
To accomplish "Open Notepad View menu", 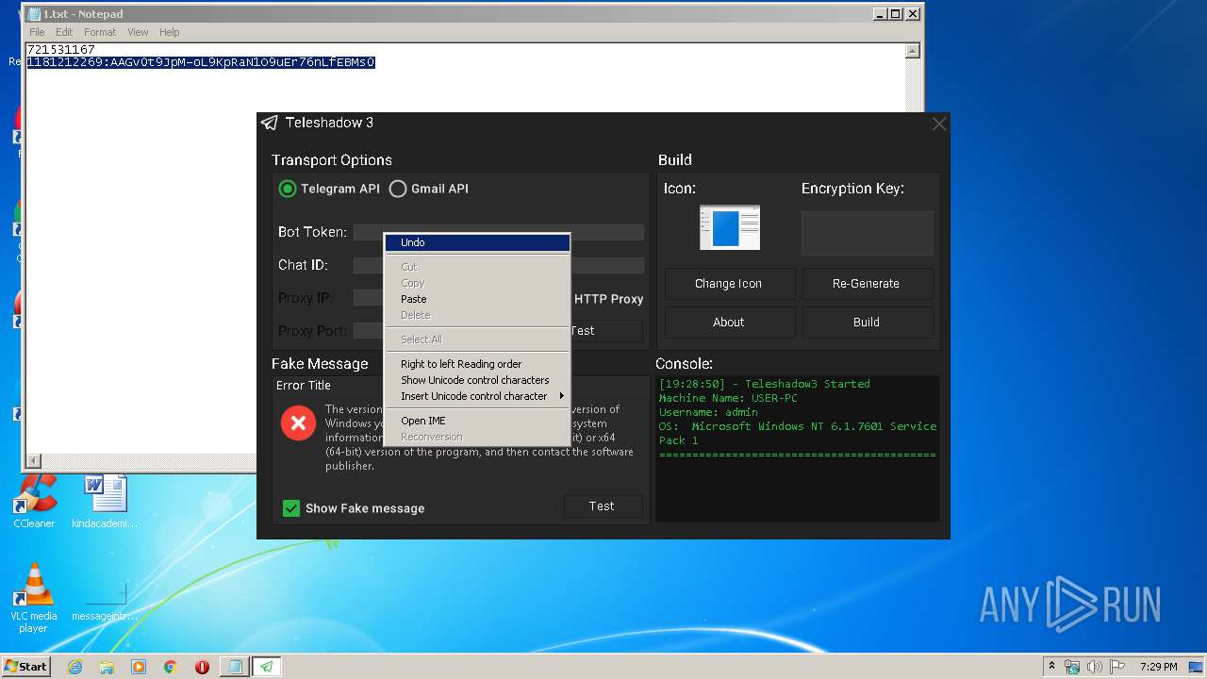I will pos(138,32).
